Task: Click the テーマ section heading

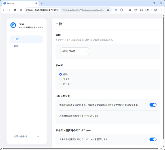Action: click(x=59, y=65)
